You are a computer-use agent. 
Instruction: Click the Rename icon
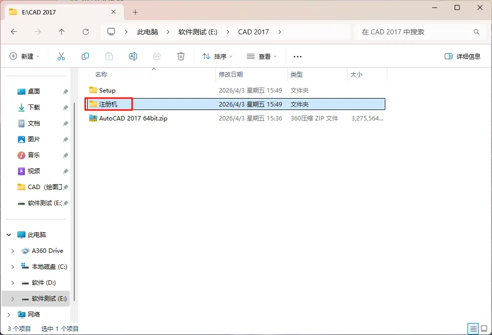tap(133, 56)
